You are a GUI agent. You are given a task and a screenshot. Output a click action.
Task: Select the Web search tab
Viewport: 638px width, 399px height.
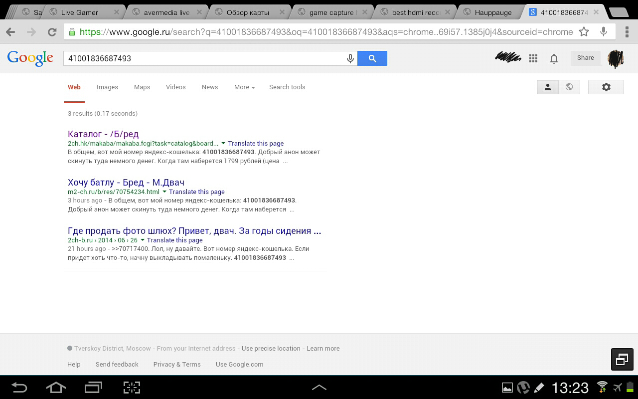click(74, 87)
